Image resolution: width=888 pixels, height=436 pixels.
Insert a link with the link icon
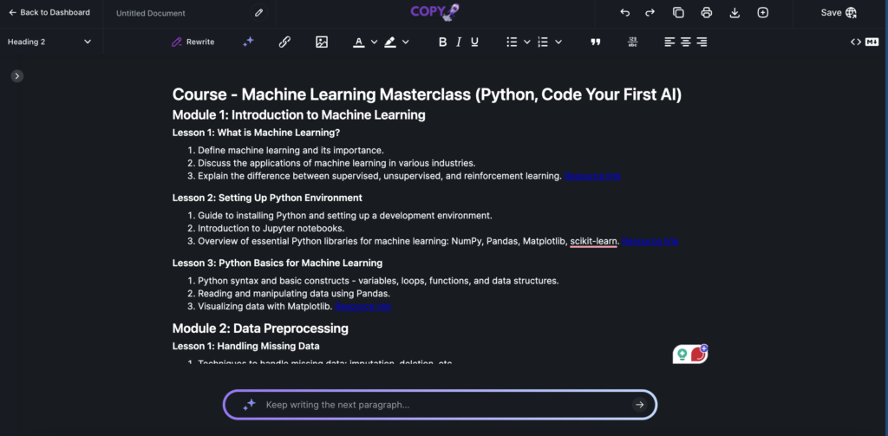coord(284,42)
